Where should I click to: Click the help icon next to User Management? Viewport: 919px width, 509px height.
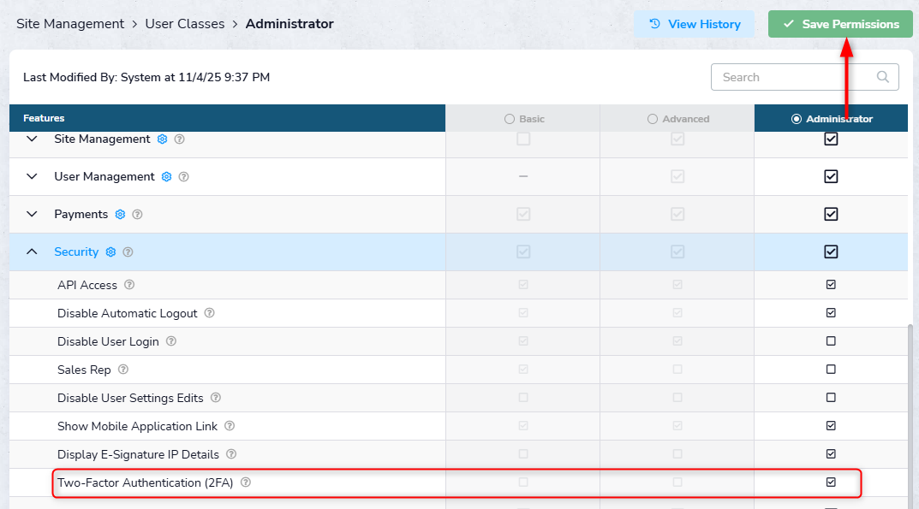point(183,177)
